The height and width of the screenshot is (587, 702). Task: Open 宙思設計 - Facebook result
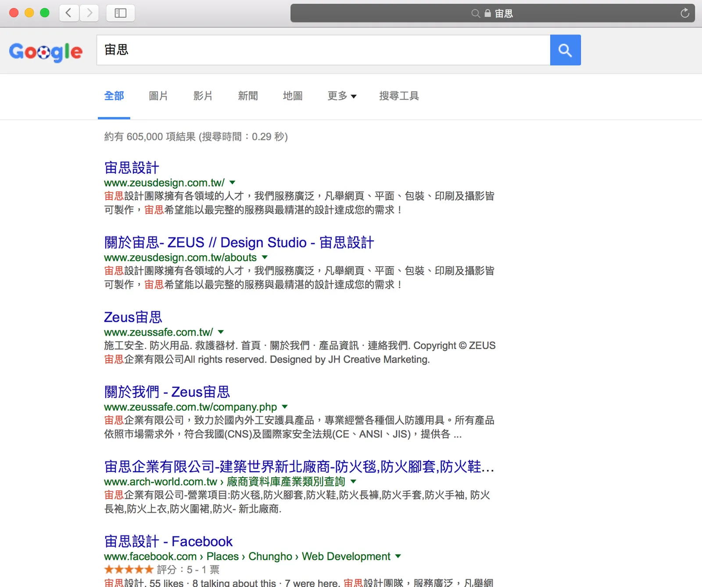click(168, 541)
